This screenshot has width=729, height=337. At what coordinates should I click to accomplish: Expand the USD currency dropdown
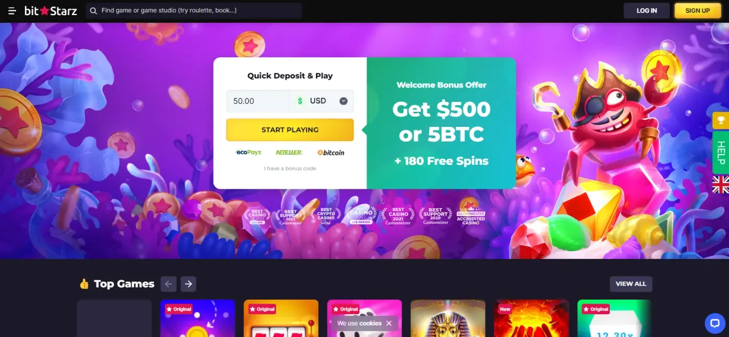pos(343,101)
